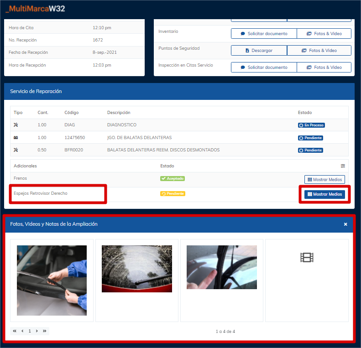This screenshot has width=361, height=348.
Task: Open the wet windshield wiper photo thumbnail
Action: tap(137, 269)
